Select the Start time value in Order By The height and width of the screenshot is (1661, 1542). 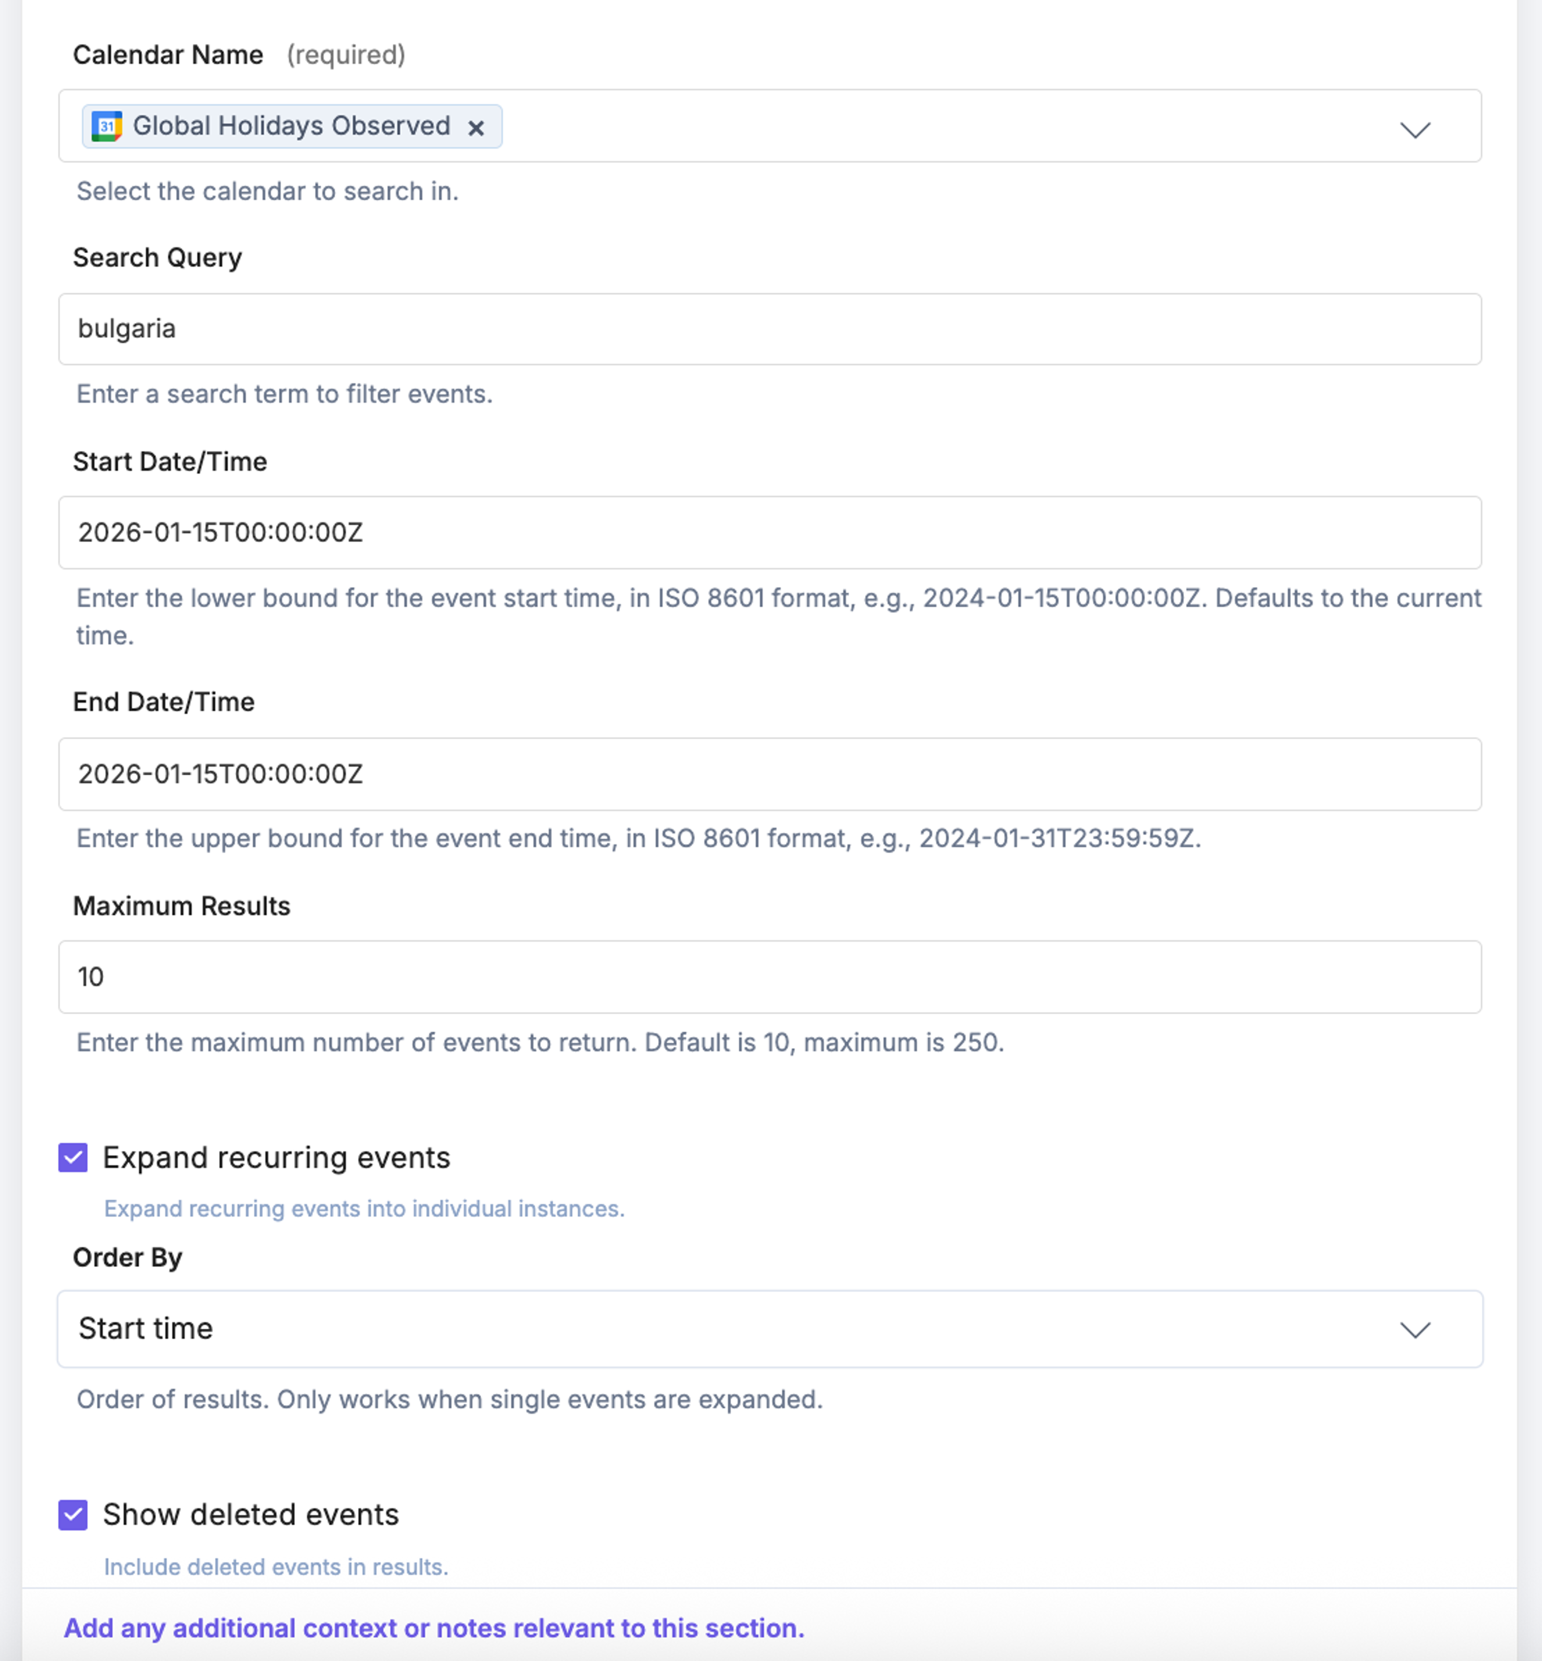(x=146, y=1328)
